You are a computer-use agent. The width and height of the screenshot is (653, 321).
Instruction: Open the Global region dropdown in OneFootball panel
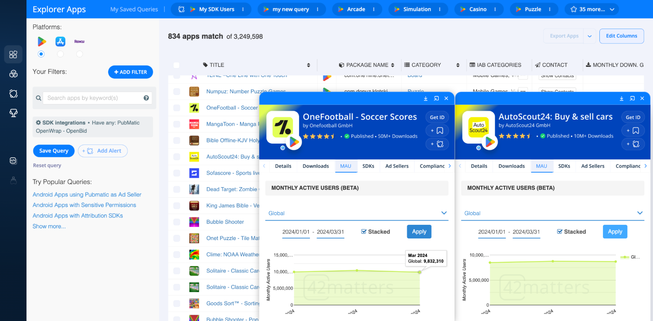point(357,213)
